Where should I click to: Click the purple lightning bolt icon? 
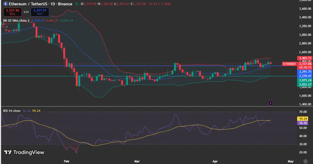click(271, 103)
